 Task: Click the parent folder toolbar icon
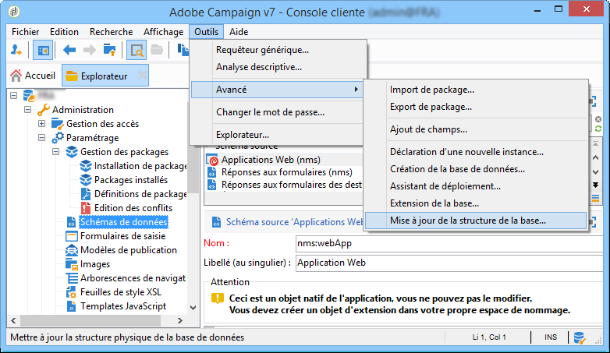pyautogui.click(x=110, y=50)
